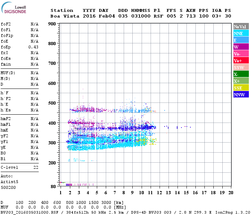The image size is (251, 215).
Task: Click the Lowell Digisonde logo
Action: coord(14,8)
